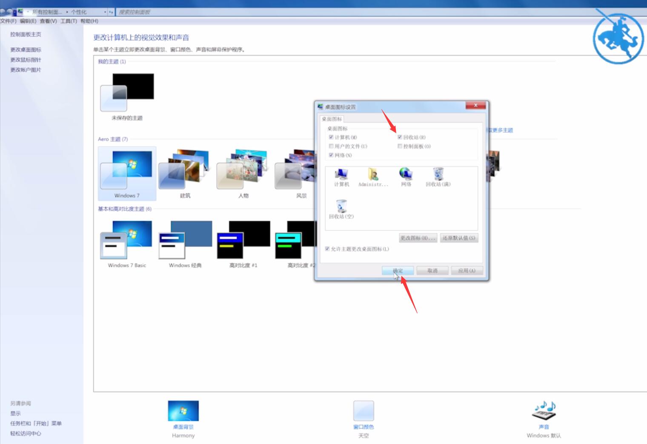This screenshot has width=647, height=444.
Task: Click the forward navigation arrow in address bar
Action: pos(9,12)
